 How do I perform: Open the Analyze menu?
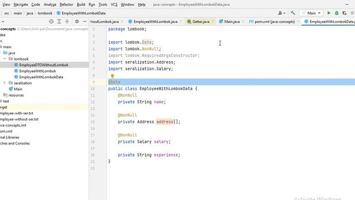tap(50, 4)
